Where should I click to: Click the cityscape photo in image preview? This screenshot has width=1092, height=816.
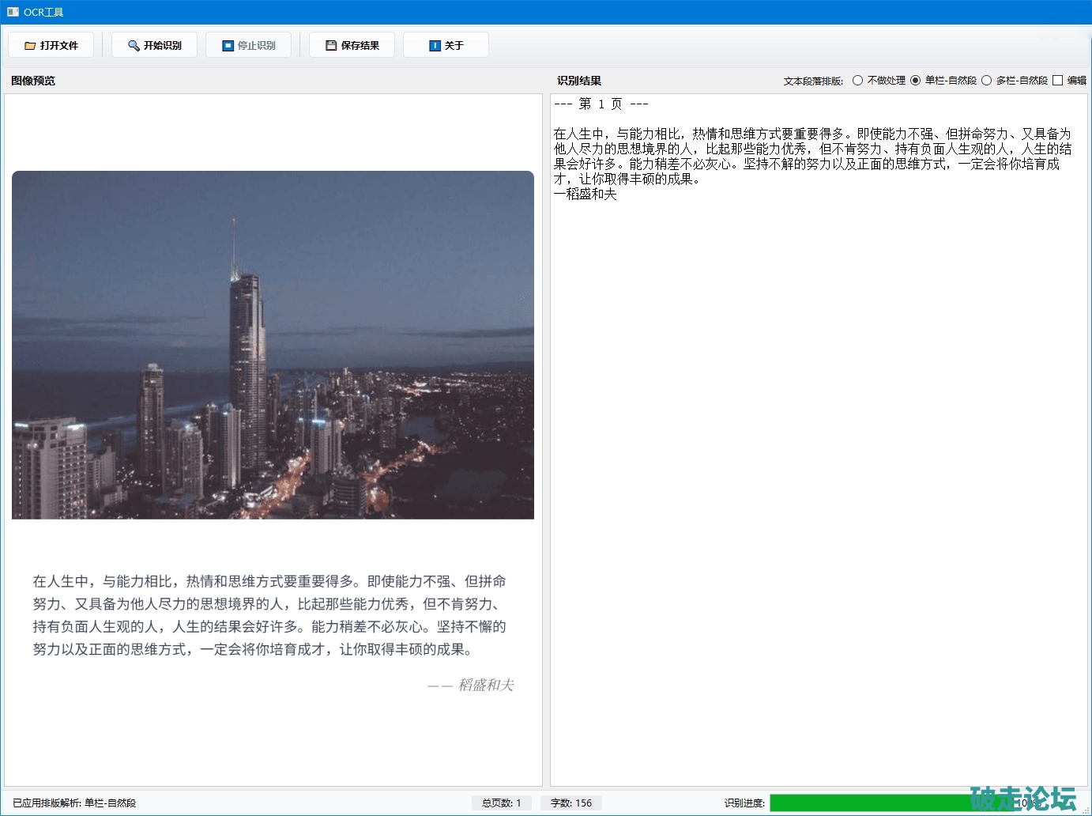pos(273,345)
